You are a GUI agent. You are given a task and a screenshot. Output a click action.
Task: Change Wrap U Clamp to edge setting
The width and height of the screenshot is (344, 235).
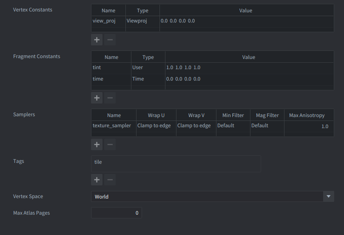point(156,126)
